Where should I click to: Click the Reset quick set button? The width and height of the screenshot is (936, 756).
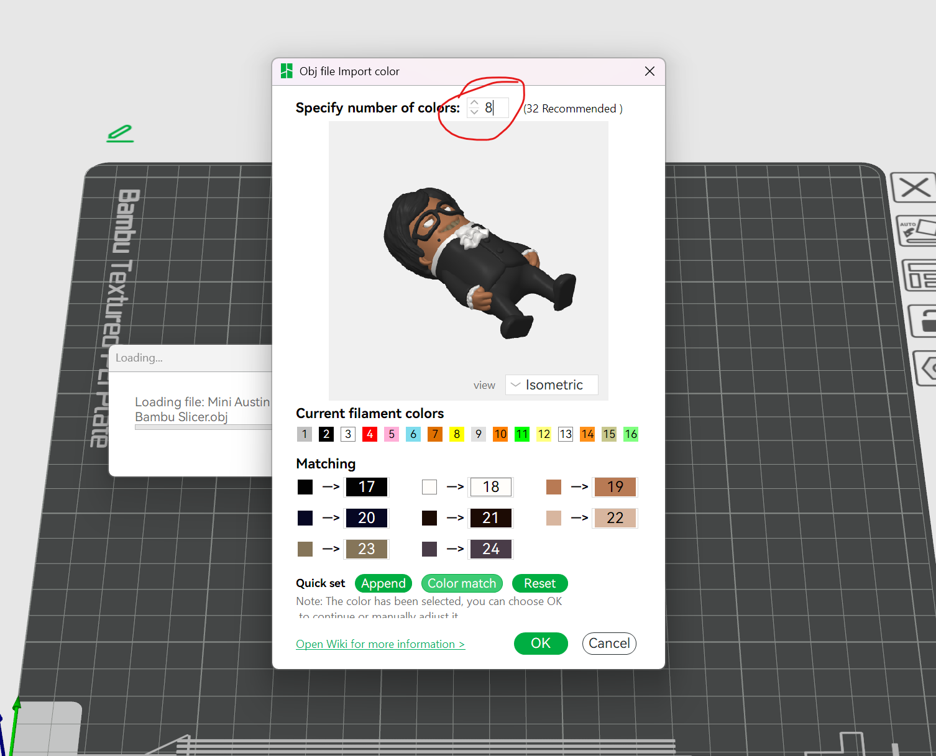pyautogui.click(x=539, y=583)
